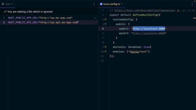Switch to the nuxt.config.ts tab
Viewport: 196px width, 110px height.
(x=111, y=4)
